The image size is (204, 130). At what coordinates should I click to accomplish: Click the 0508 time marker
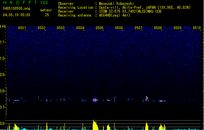pos(158,28)
